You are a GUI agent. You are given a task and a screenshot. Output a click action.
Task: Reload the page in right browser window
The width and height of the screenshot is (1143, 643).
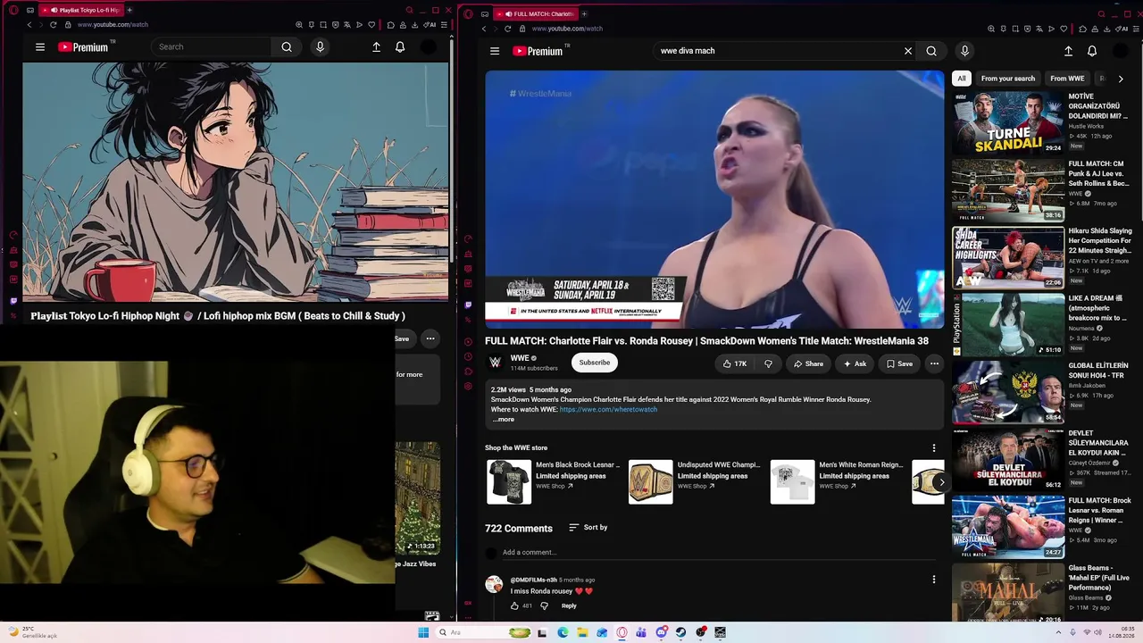(508, 29)
